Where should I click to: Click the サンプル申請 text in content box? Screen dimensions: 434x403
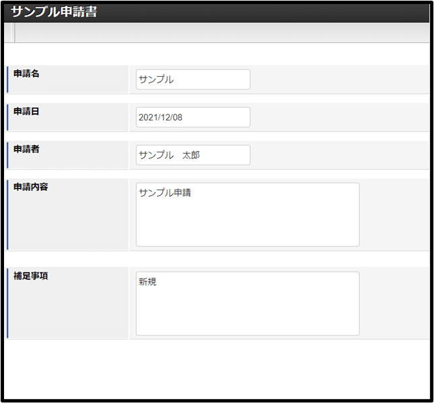(x=165, y=193)
